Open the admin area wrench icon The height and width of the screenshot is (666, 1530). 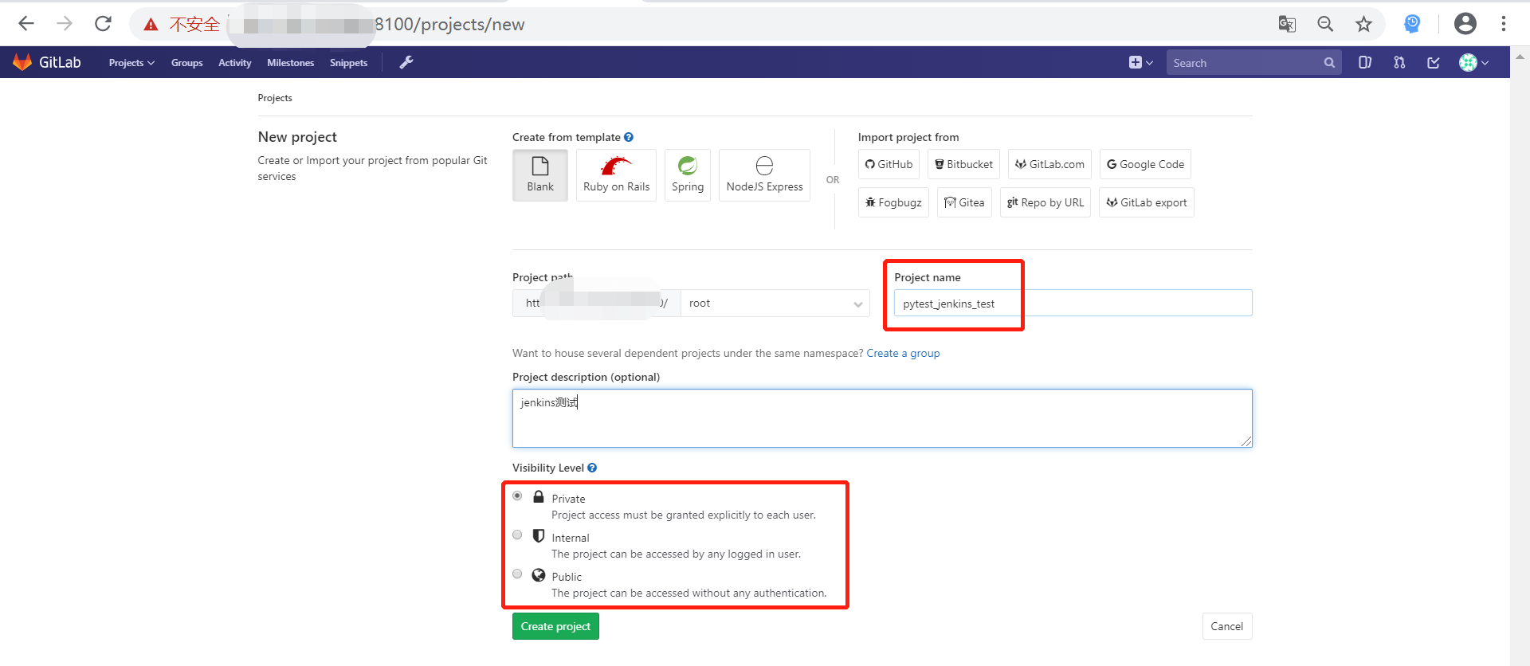coord(406,62)
